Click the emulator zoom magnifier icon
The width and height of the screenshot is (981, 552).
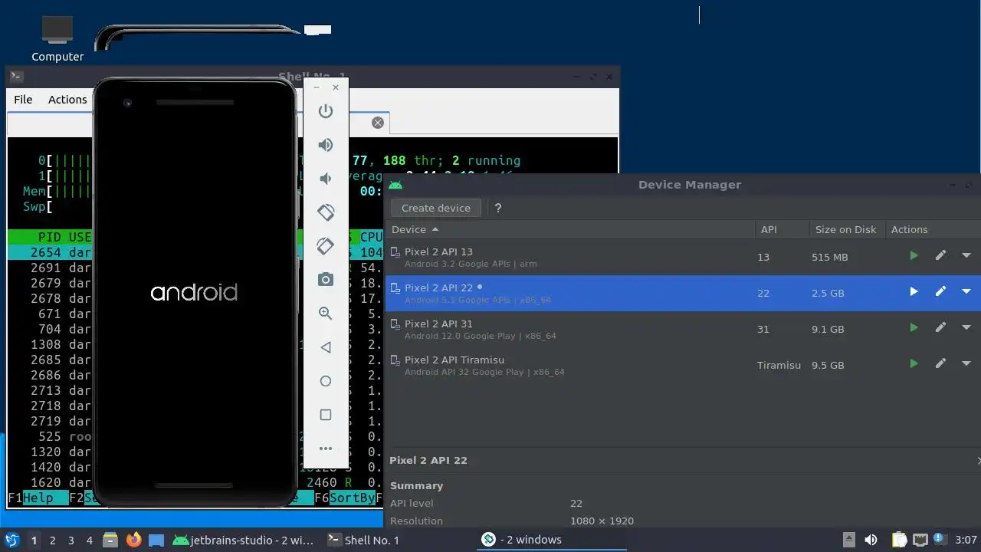pos(326,313)
